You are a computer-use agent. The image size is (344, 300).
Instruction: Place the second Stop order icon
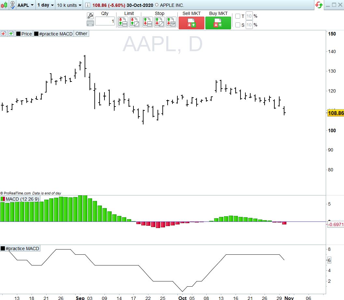[159, 22]
